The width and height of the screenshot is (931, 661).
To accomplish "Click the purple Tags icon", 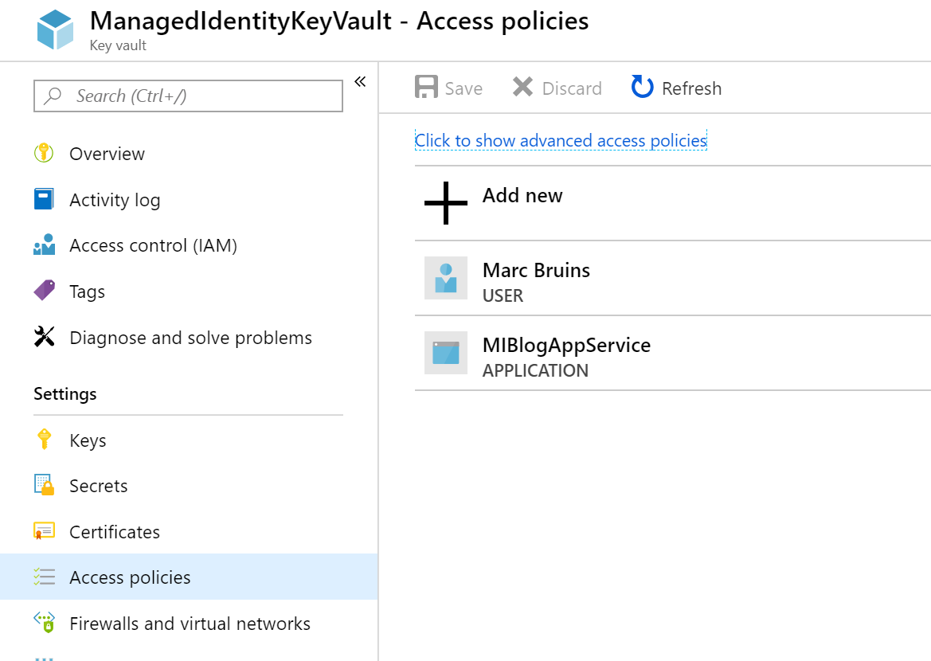I will pos(44,291).
